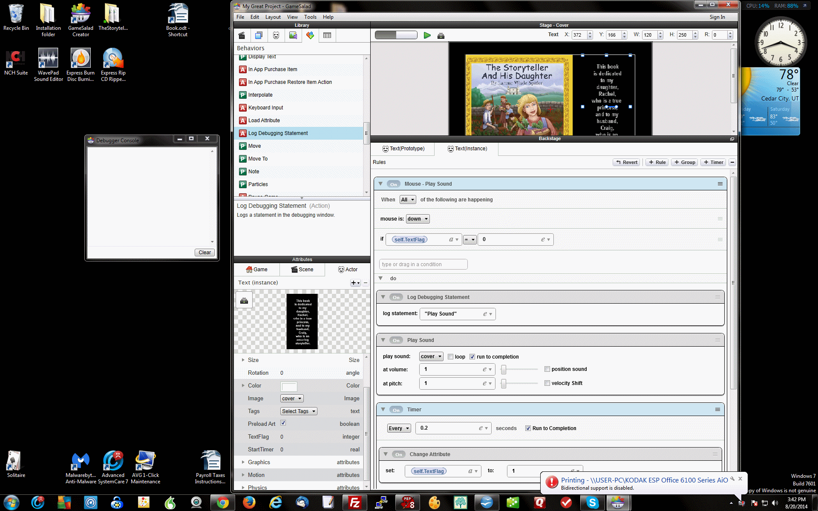Enable the loop checkbox in Play Sound

pos(450,356)
